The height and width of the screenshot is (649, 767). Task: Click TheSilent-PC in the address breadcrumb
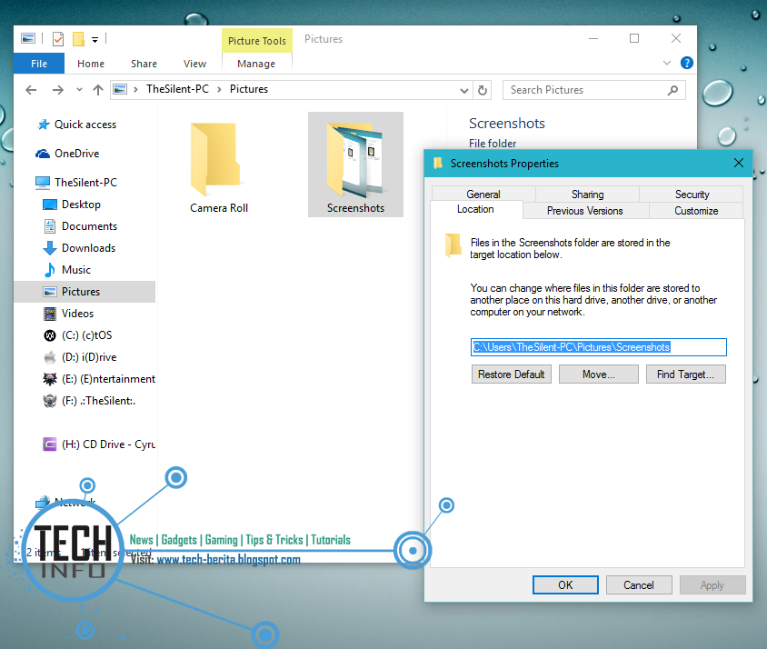(x=177, y=89)
